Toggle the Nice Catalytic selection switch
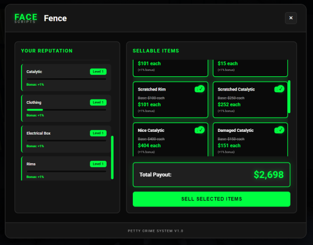 pyautogui.click(x=199, y=130)
